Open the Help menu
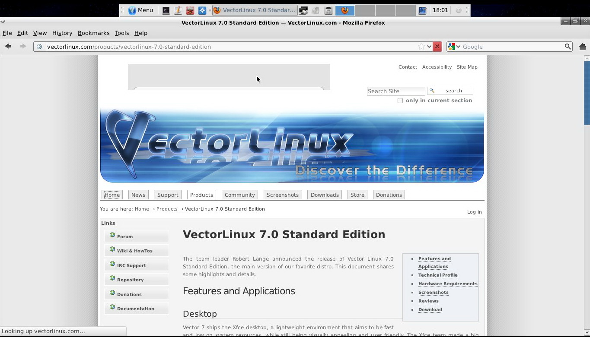590x337 pixels. [x=141, y=33]
